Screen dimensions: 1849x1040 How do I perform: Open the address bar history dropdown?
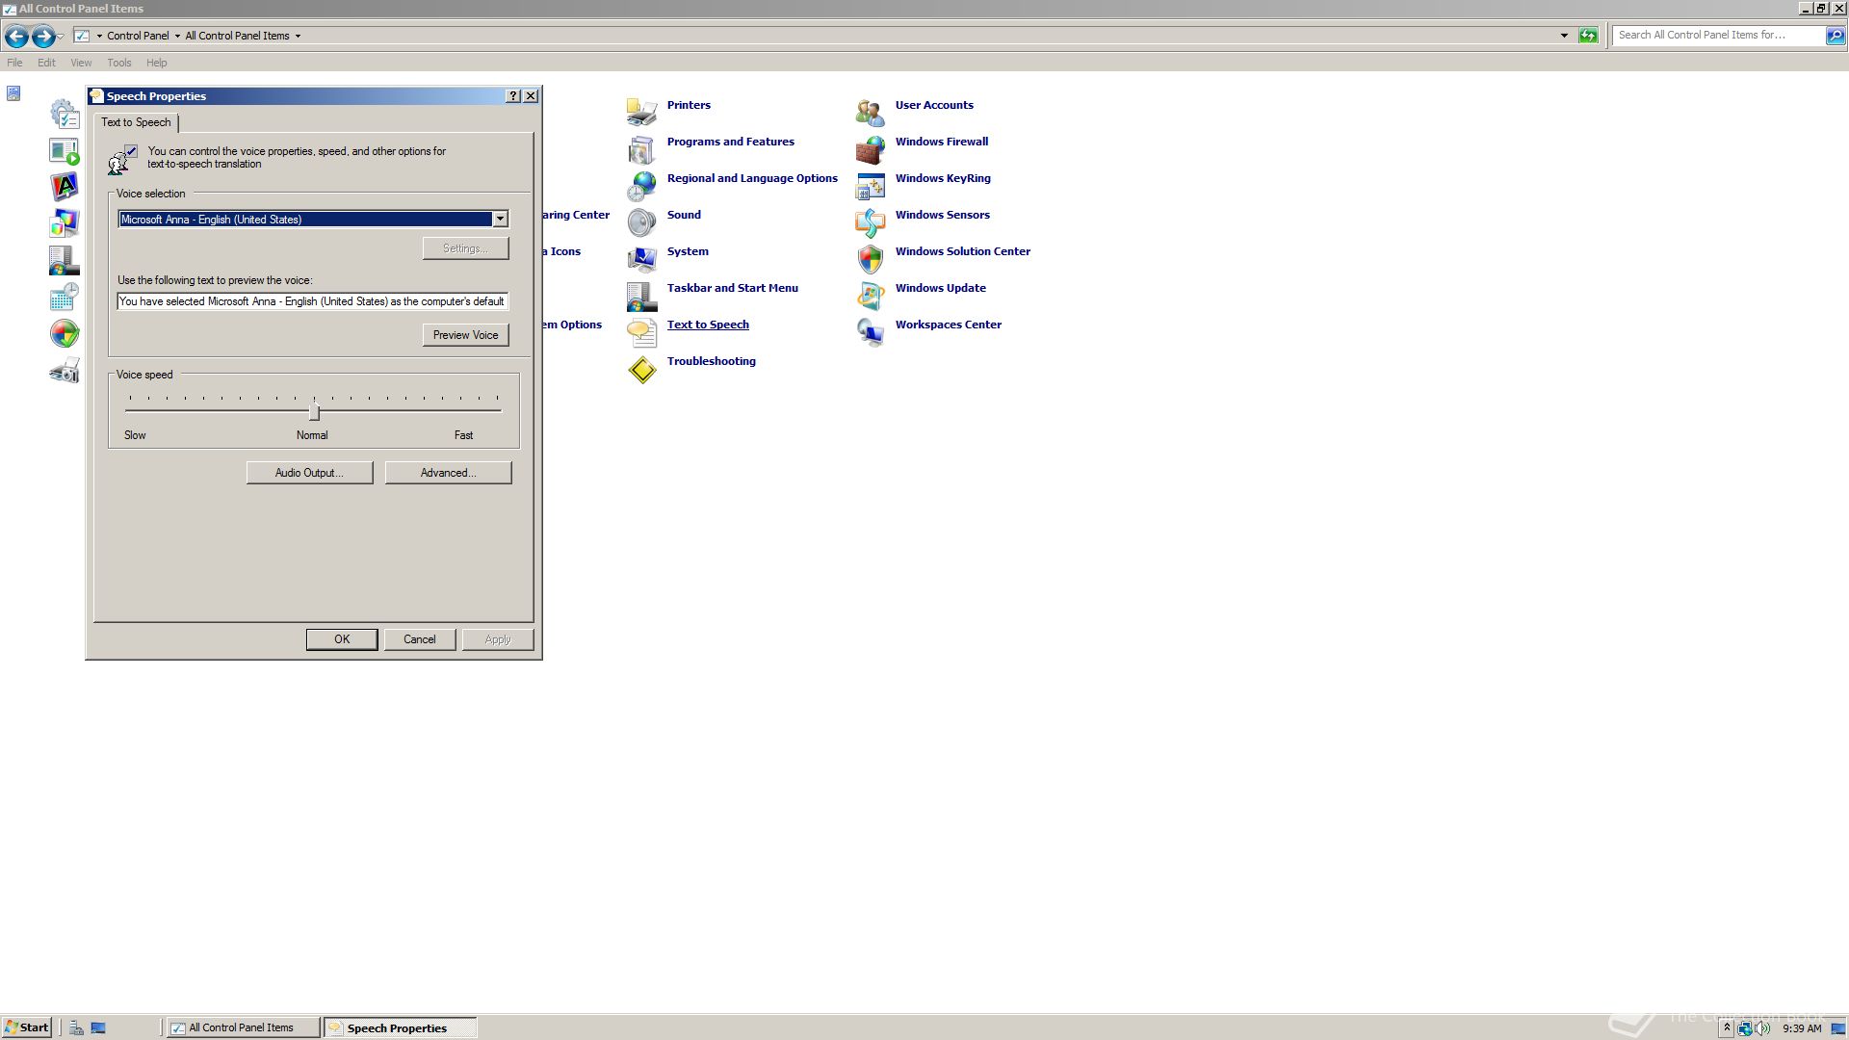point(1564,36)
